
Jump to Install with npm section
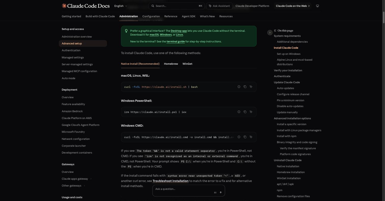tap(286, 136)
